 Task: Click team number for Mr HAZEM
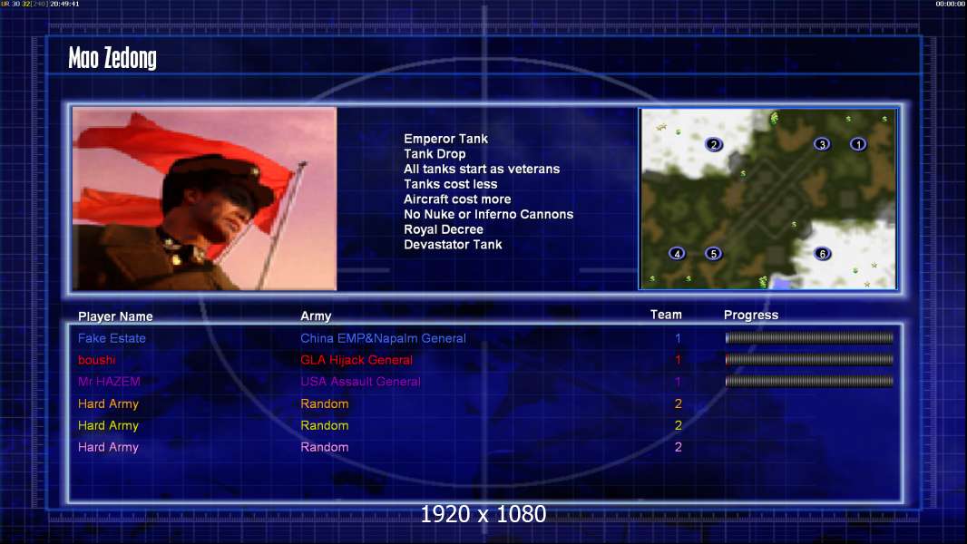[678, 382]
